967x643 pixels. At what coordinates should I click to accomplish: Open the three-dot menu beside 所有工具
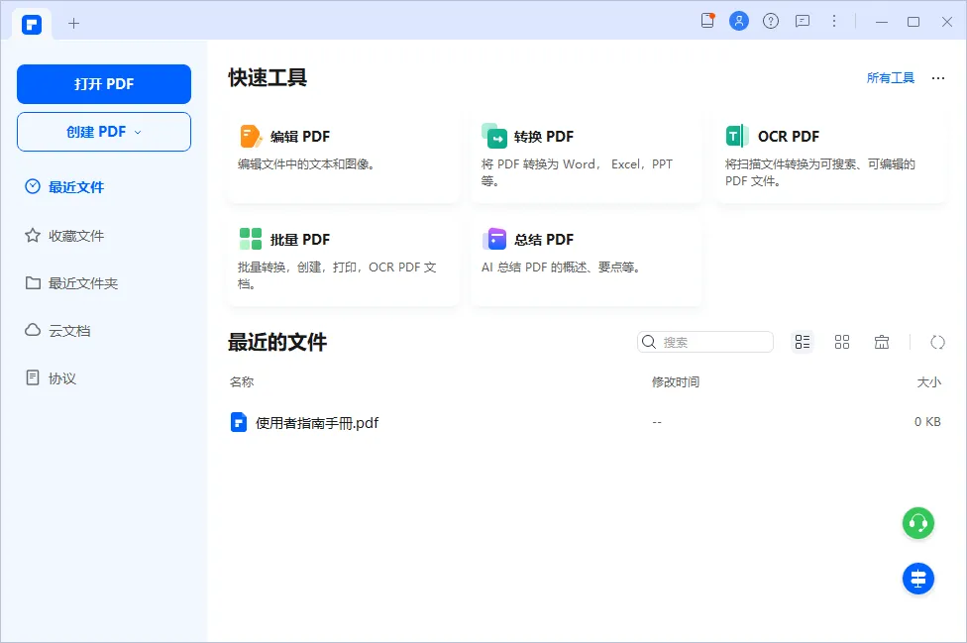tap(938, 78)
